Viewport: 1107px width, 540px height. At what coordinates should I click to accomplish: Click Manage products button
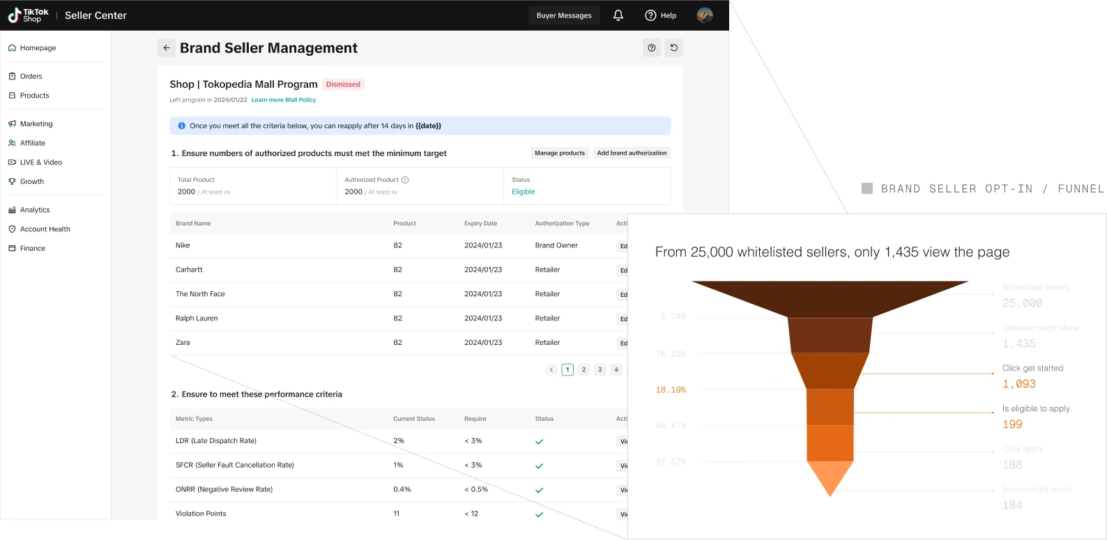560,153
